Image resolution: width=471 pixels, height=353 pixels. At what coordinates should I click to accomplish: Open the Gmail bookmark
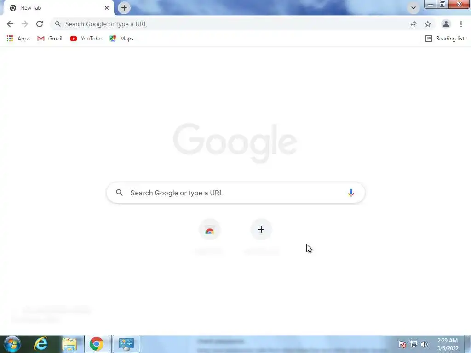[x=50, y=39]
